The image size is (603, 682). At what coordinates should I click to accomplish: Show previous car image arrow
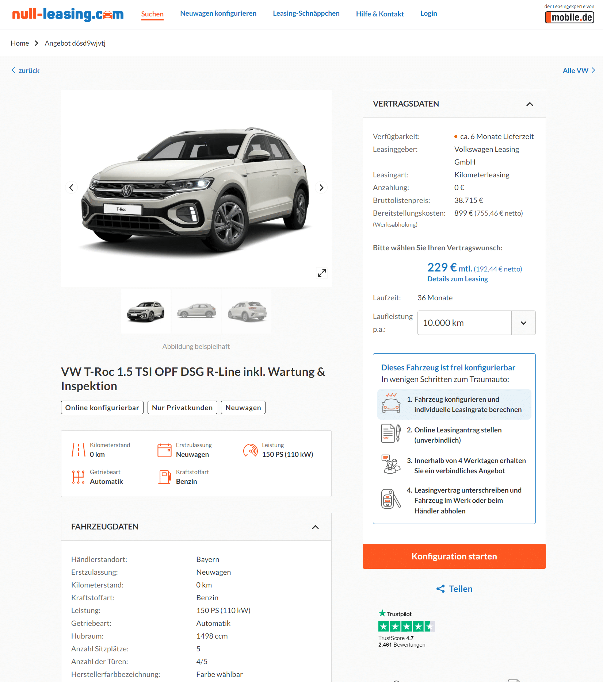(71, 188)
